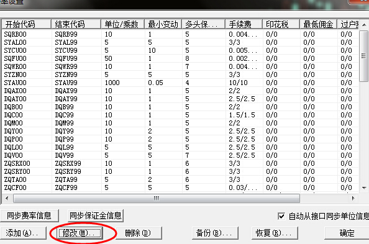Open the 备份(B) backup dialog
Image resolution: width=369 pixels, height=244 pixels.
point(215,233)
